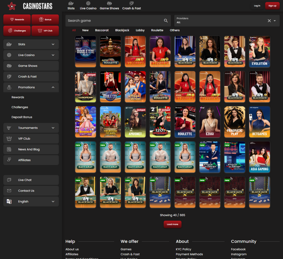Screen dimensions: 283x259
Task: Open the Betgames lobby thumbnail
Action: coord(260,122)
